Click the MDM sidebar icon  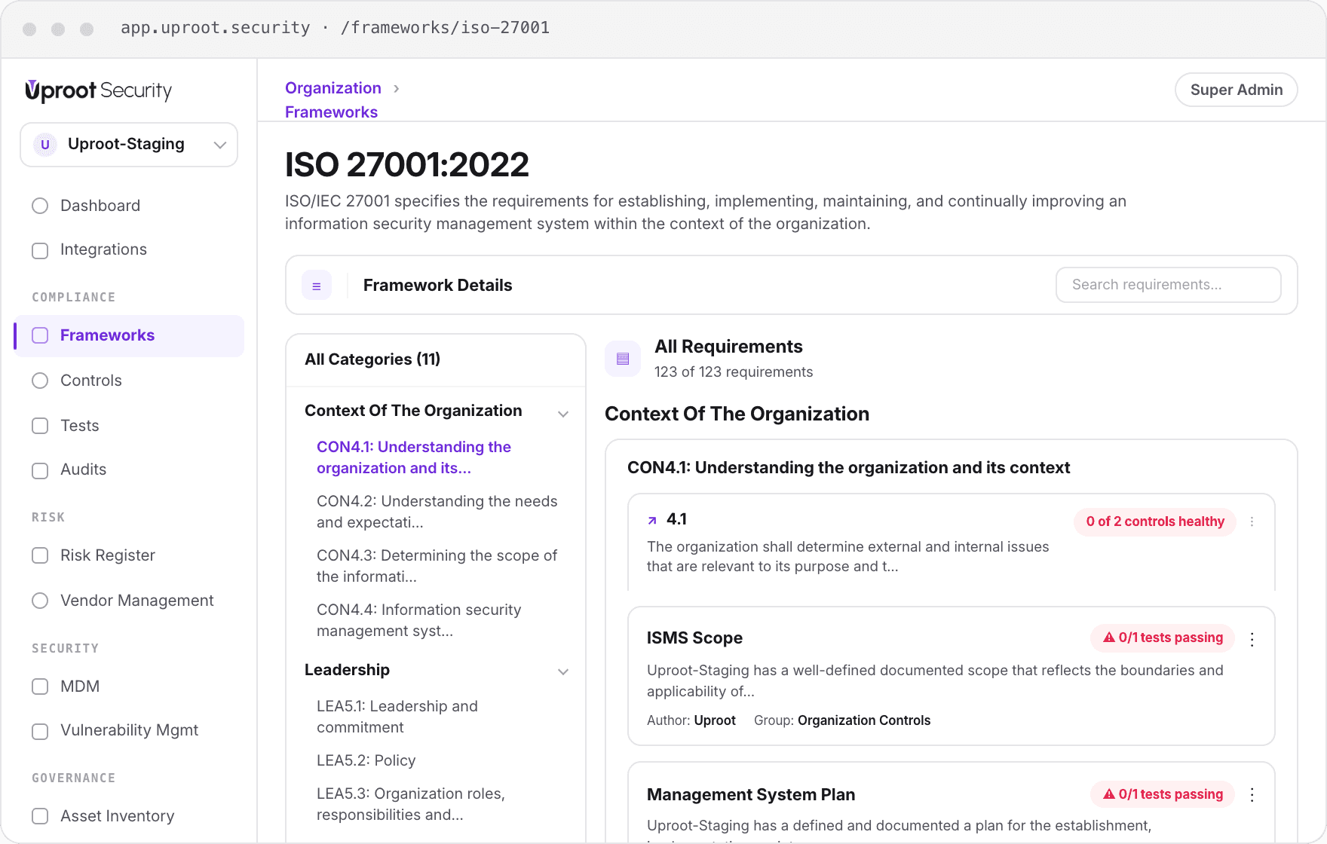pos(40,687)
